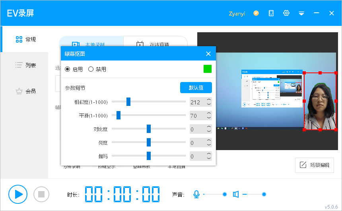The width and height of the screenshot is (342, 211).
Task: Toggle the microphone icon
Action: (196, 194)
